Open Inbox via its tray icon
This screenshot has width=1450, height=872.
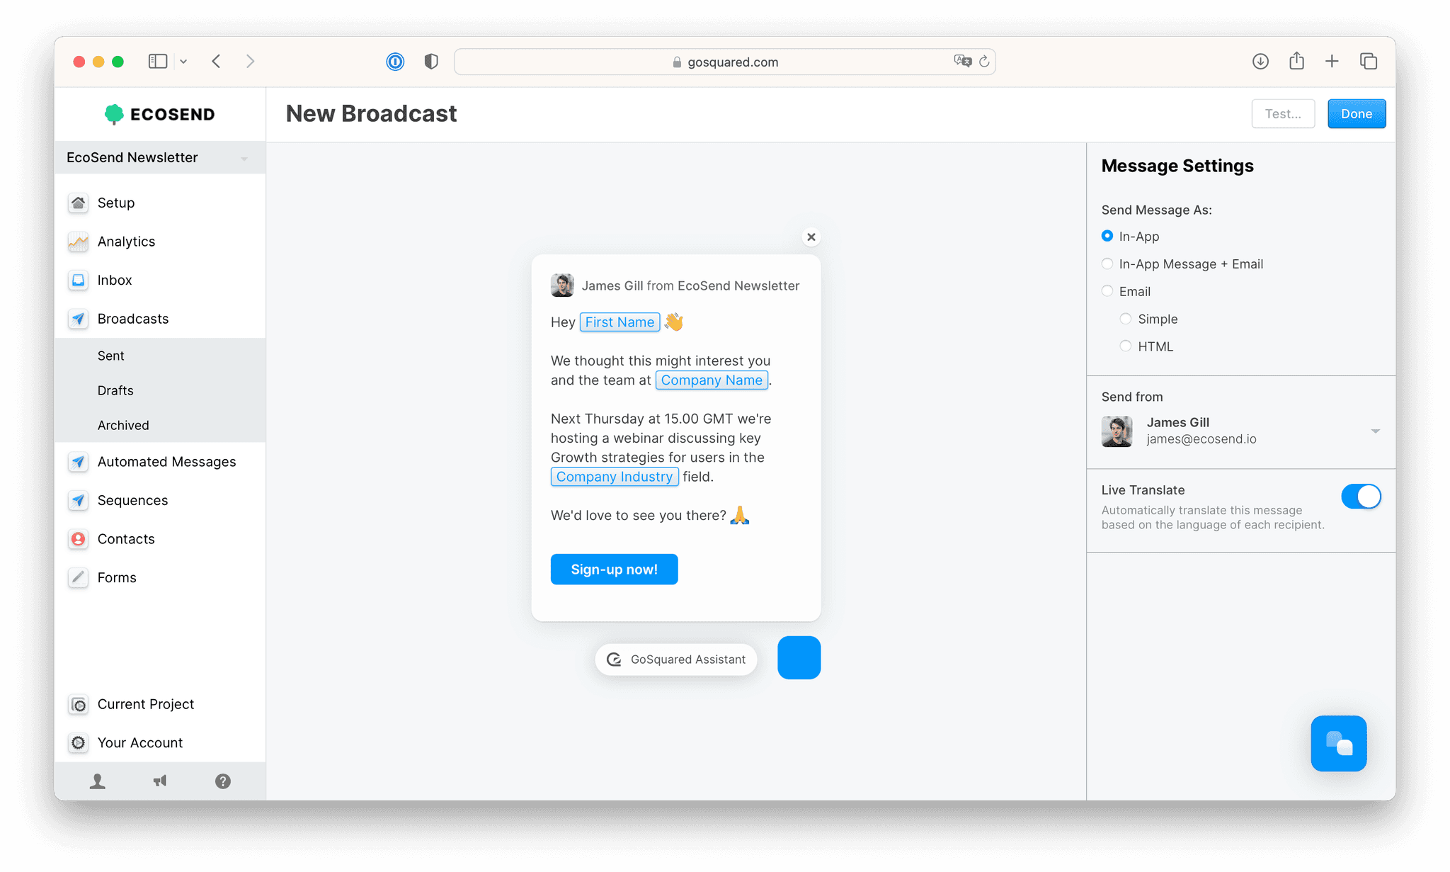click(79, 280)
